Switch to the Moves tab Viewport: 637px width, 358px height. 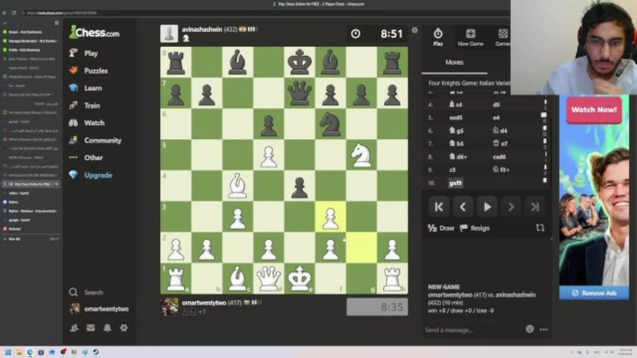click(454, 62)
